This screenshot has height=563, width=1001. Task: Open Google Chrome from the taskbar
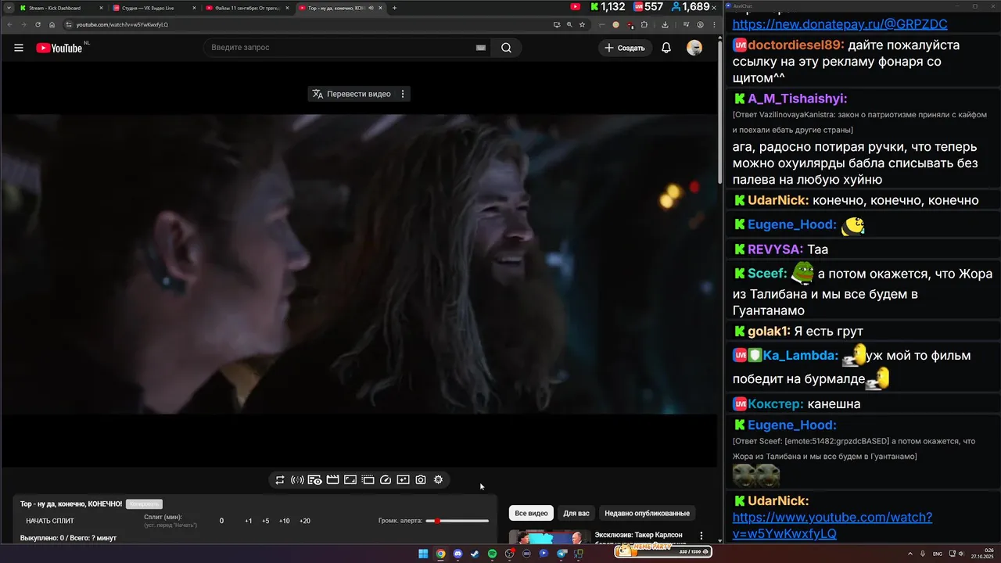coord(440,554)
